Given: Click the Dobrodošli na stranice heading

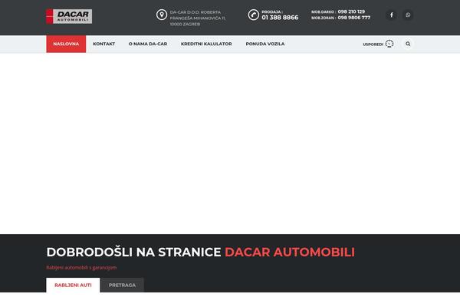Looking at the screenshot, I should click(201, 252).
